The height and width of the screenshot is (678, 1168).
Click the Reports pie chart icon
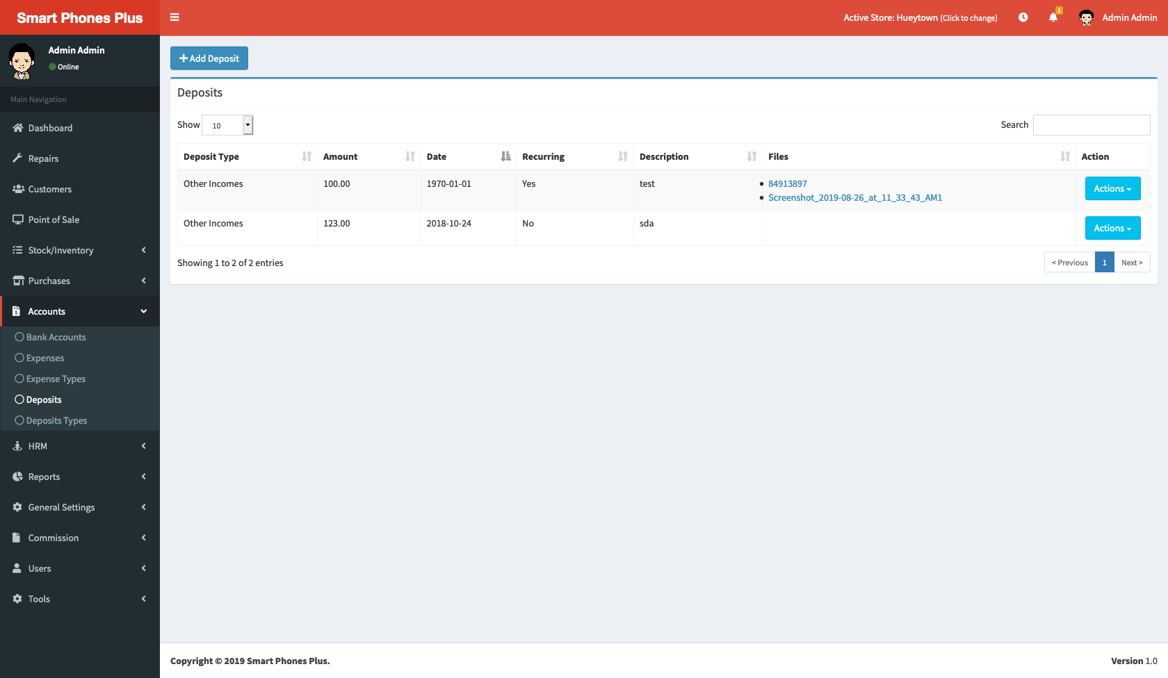[17, 477]
